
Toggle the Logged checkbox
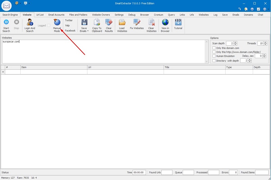pyautogui.click(x=49, y=25)
